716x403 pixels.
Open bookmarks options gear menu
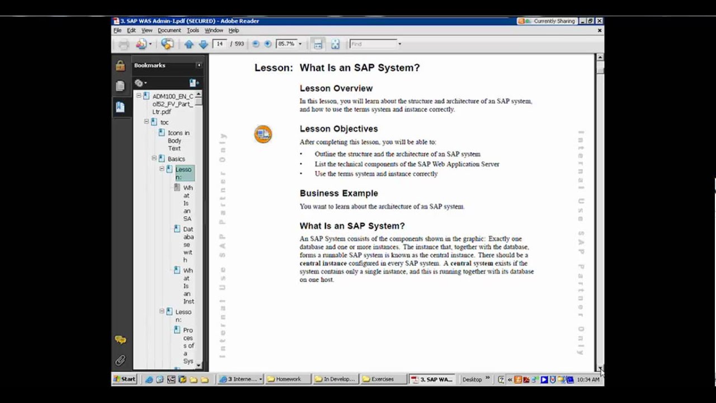coord(140,83)
